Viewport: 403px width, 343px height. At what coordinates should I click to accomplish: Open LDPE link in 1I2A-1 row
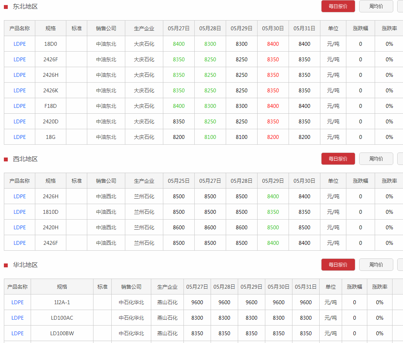(x=17, y=302)
